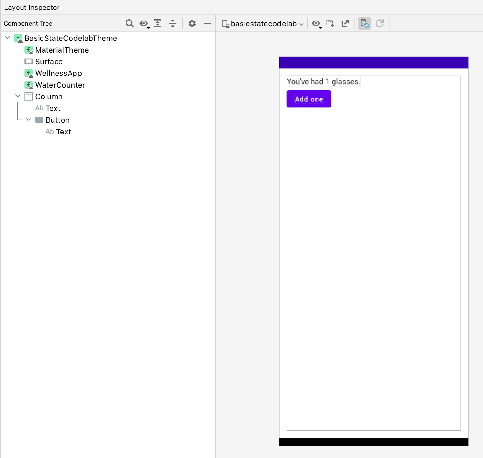Open the basicstatecodelab process dropdown

[x=263, y=24]
